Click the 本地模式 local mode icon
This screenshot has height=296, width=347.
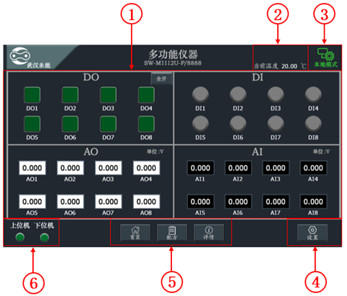pos(325,57)
